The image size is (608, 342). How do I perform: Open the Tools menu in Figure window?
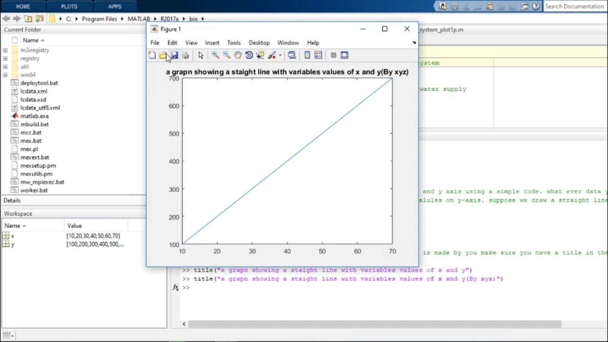tap(234, 43)
